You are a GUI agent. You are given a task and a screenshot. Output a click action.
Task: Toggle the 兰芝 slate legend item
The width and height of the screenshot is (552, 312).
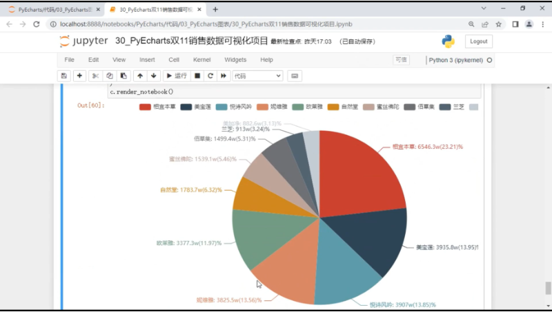452,107
